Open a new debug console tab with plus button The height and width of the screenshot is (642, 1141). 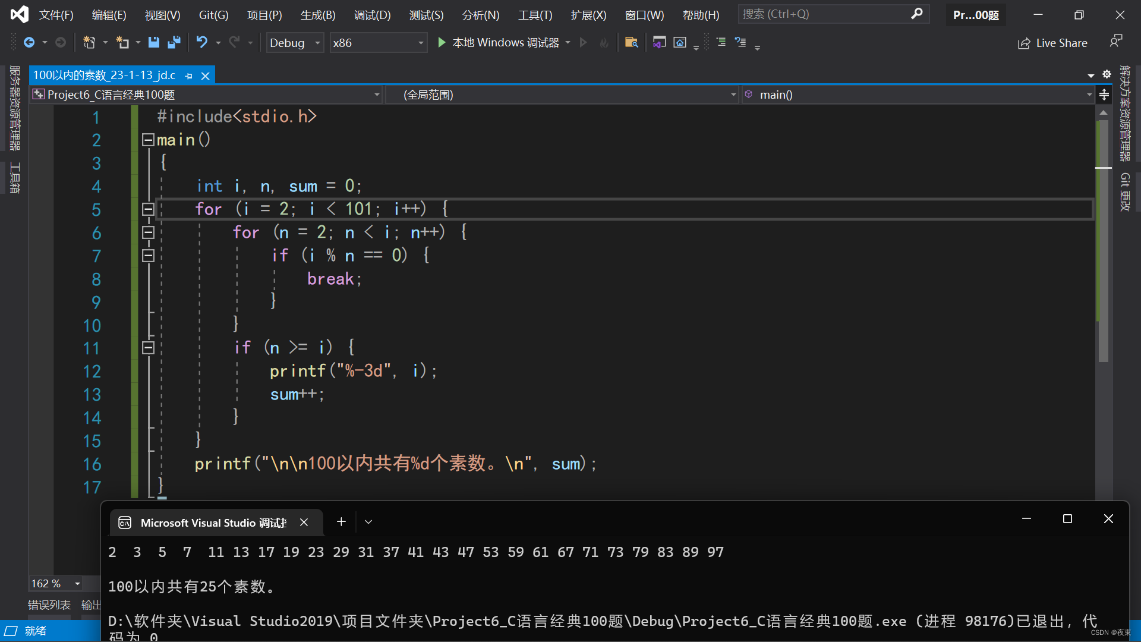[x=341, y=521]
